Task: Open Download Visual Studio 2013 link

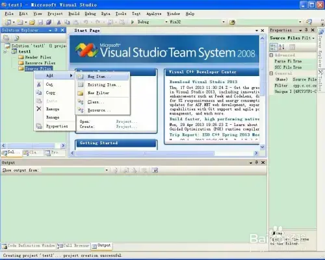Action: pos(203,82)
